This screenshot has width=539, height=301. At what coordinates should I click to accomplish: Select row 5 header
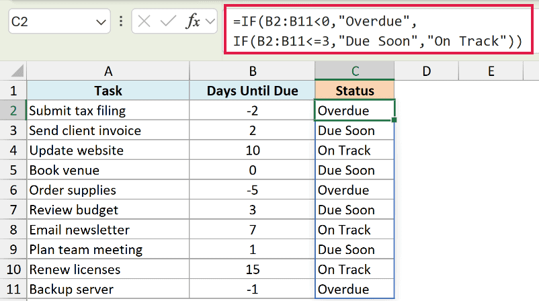[13, 170]
